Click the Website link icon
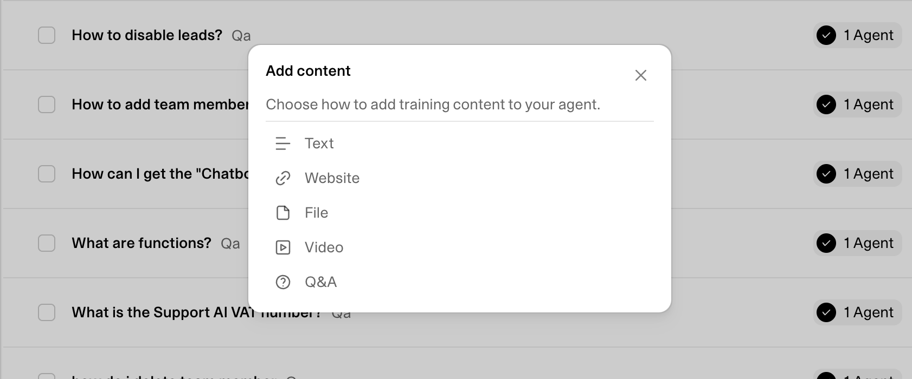The height and width of the screenshot is (379, 912). click(x=283, y=178)
